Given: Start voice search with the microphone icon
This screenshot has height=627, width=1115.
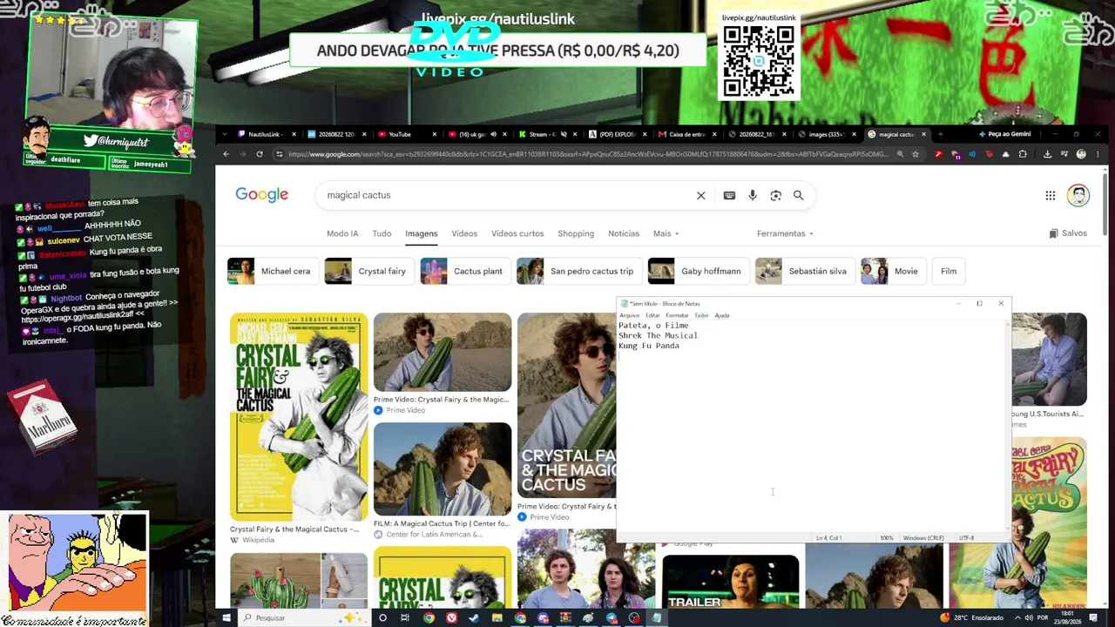Looking at the screenshot, I should click(x=753, y=196).
